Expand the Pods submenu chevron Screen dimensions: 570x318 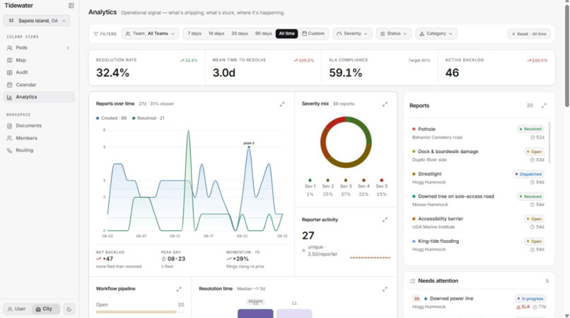point(68,47)
